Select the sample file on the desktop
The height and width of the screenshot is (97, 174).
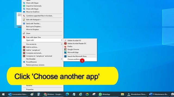18,20
